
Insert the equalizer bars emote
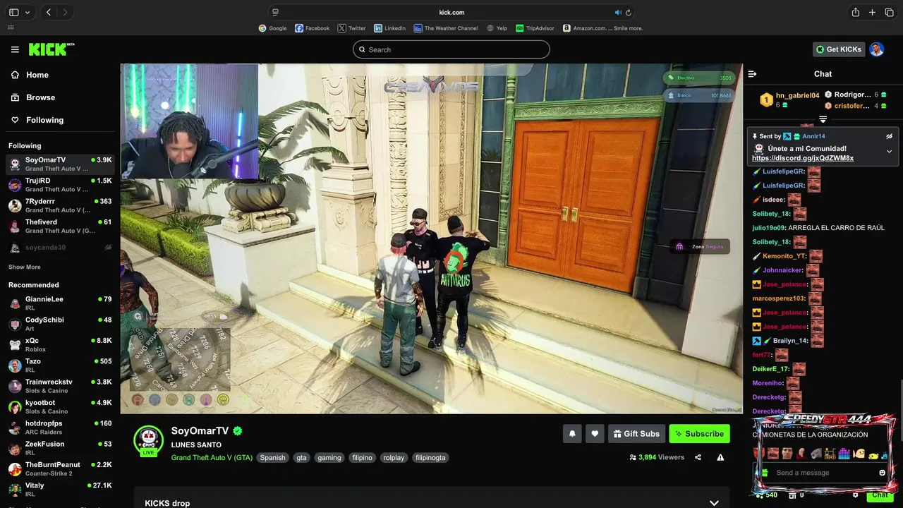click(x=844, y=454)
